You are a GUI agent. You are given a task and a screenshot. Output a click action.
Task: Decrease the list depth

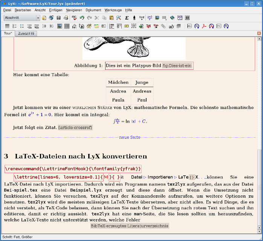(52, 26)
